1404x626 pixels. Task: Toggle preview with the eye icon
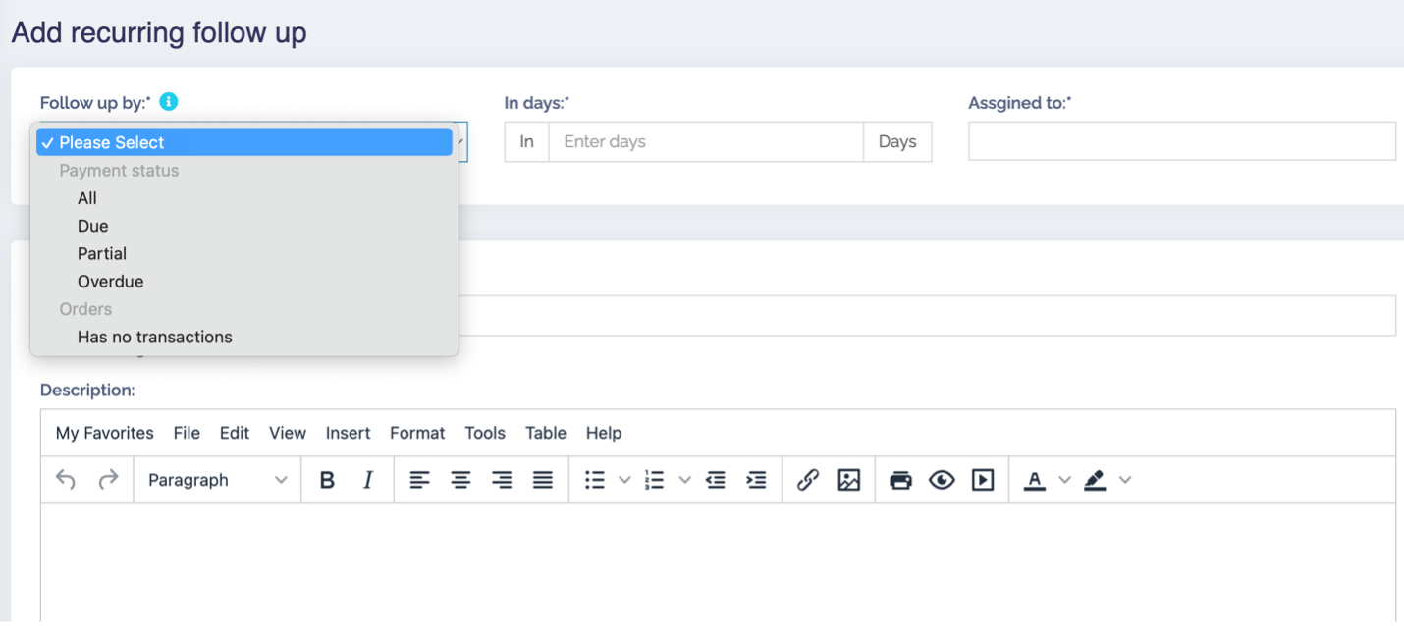pyautogui.click(x=942, y=480)
